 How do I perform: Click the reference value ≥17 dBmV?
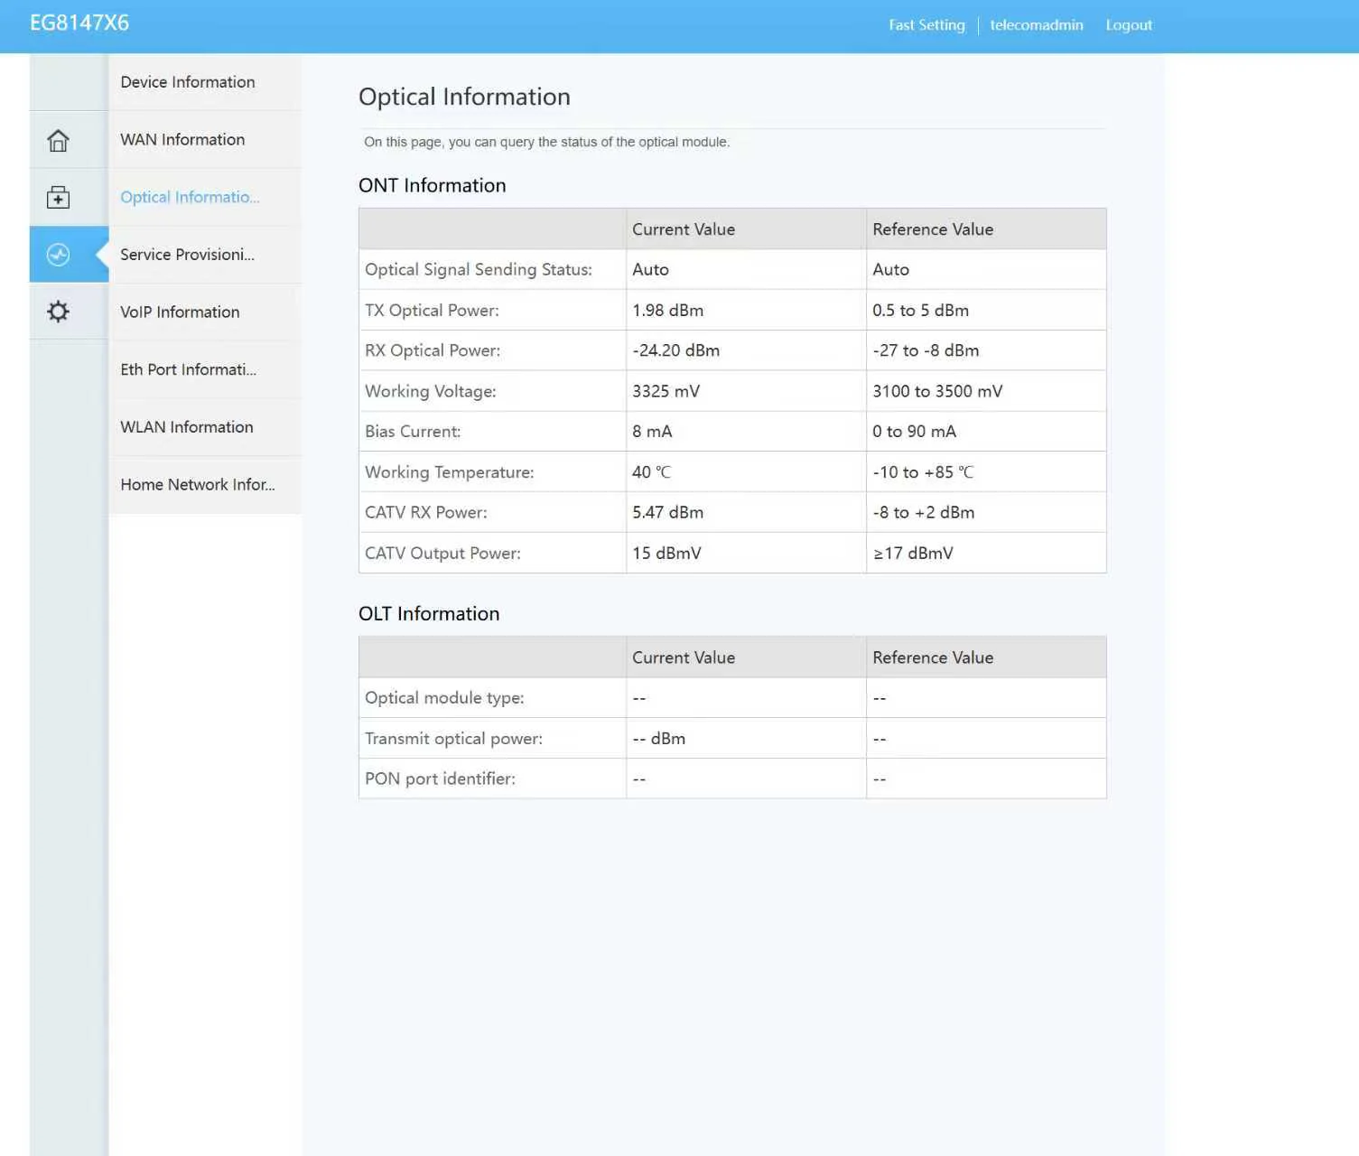[913, 554]
